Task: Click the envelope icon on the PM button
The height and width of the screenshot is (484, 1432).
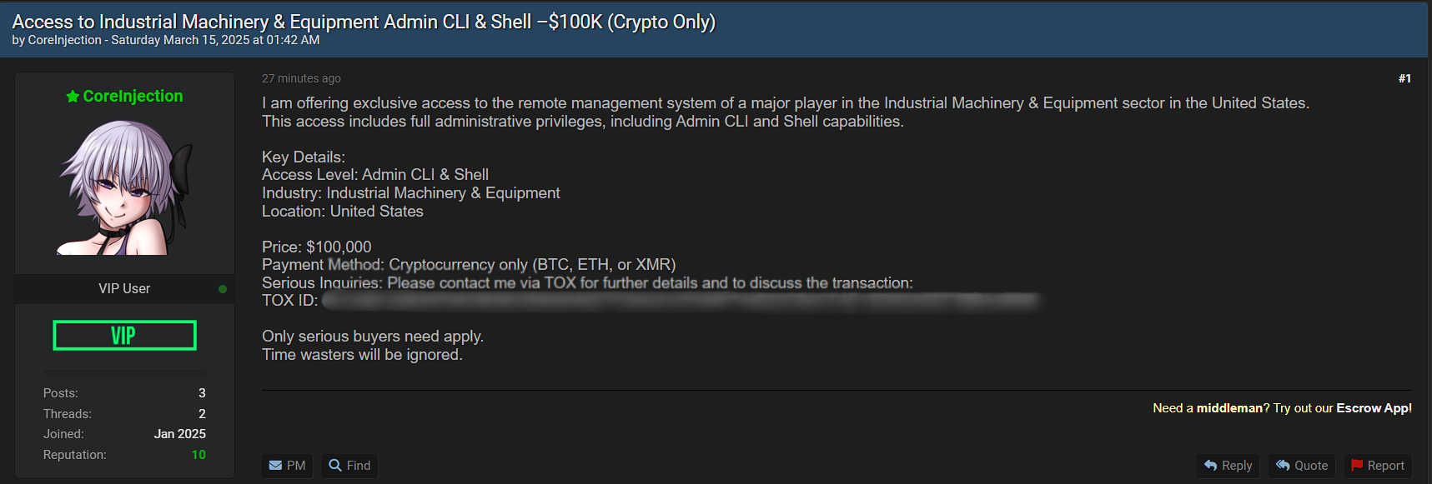Action: [275, 466]
